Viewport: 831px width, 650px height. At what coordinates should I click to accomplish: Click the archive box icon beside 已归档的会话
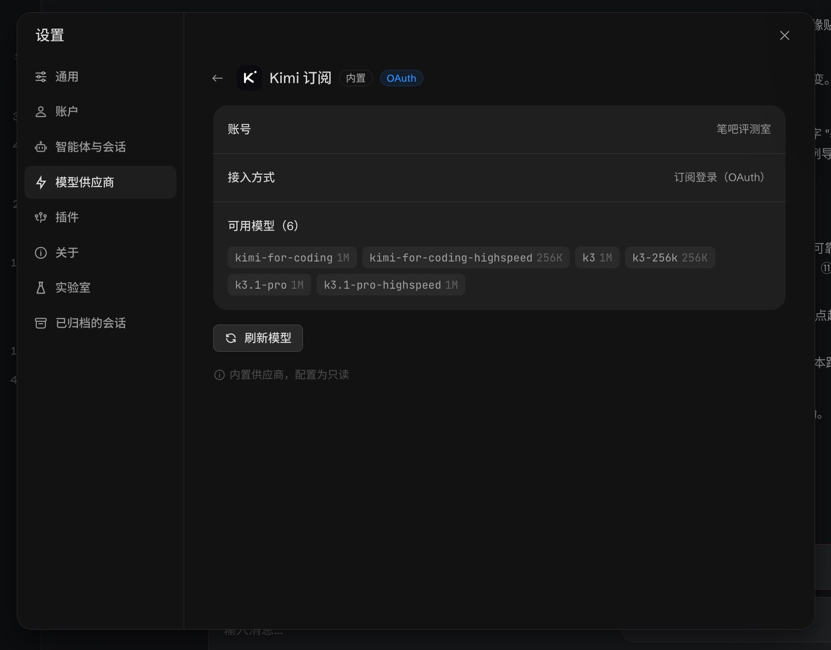point(41,323)
